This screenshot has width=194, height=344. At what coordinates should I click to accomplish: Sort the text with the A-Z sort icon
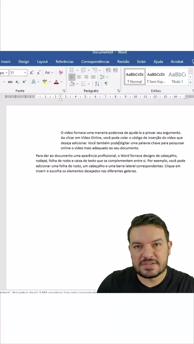point(97,84)
